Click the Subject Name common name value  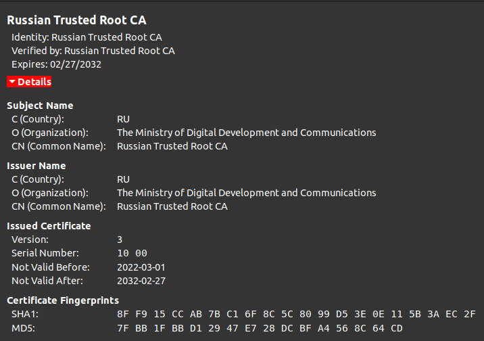tap(172, 146)
